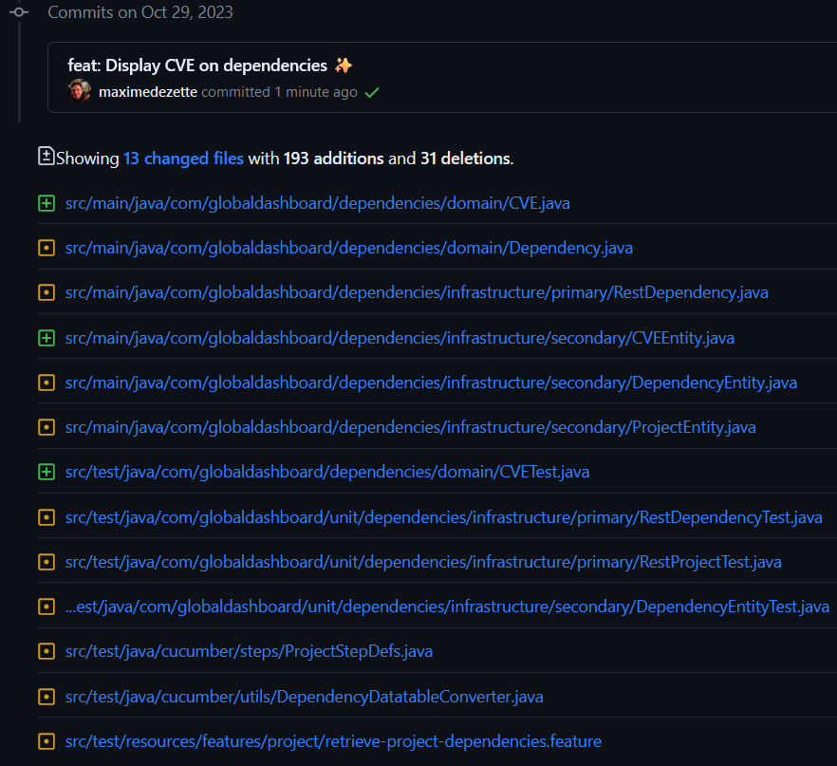Open the '13 changed files' link
837x766 pixels.
click(x=183, y=159)
